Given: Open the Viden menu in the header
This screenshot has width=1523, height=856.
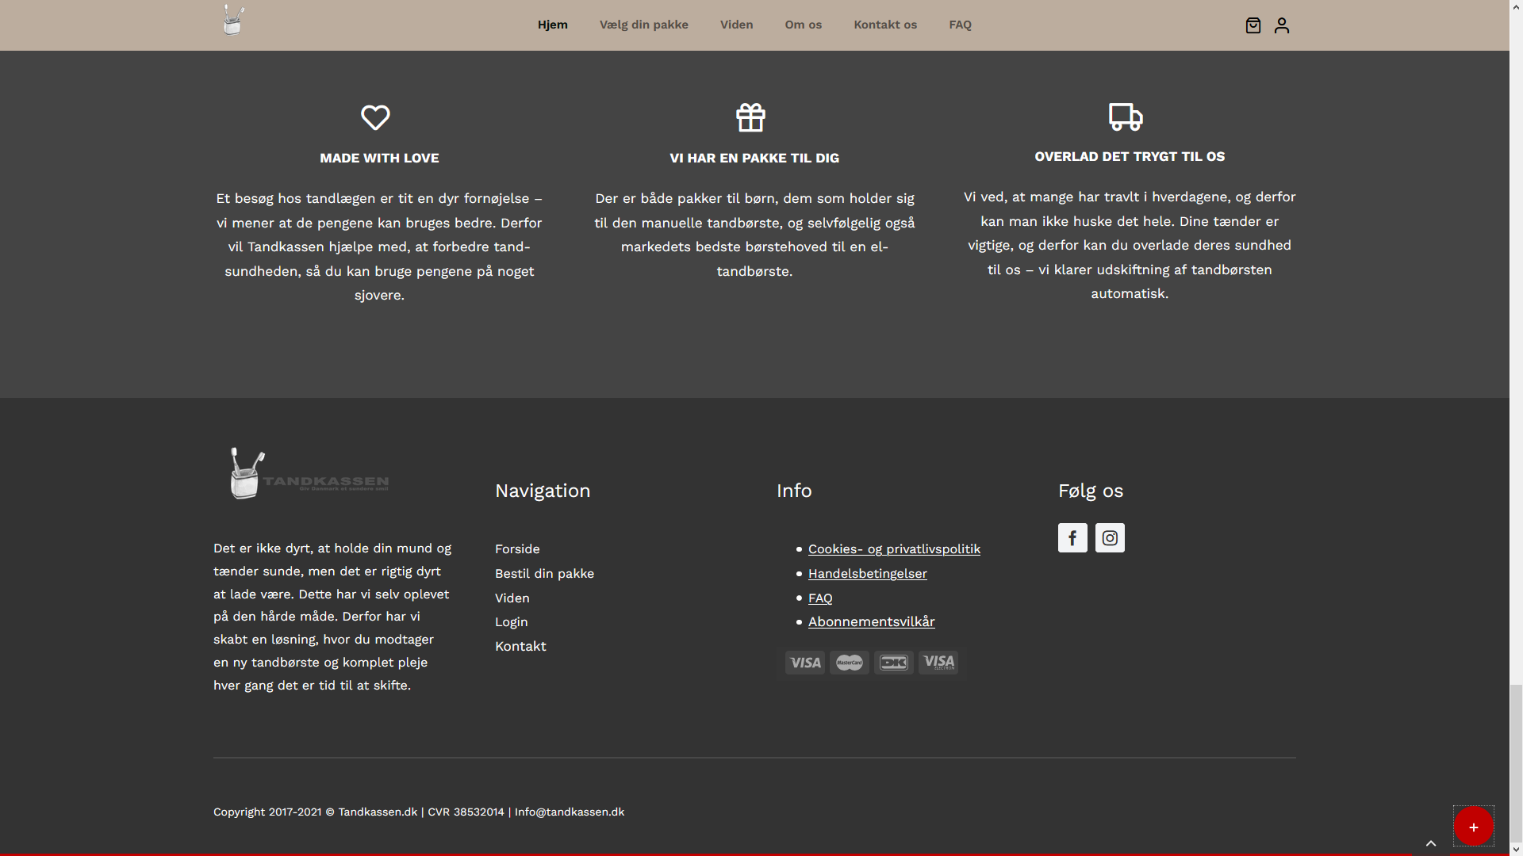Looking at the screenshot, I should [736, 25].
